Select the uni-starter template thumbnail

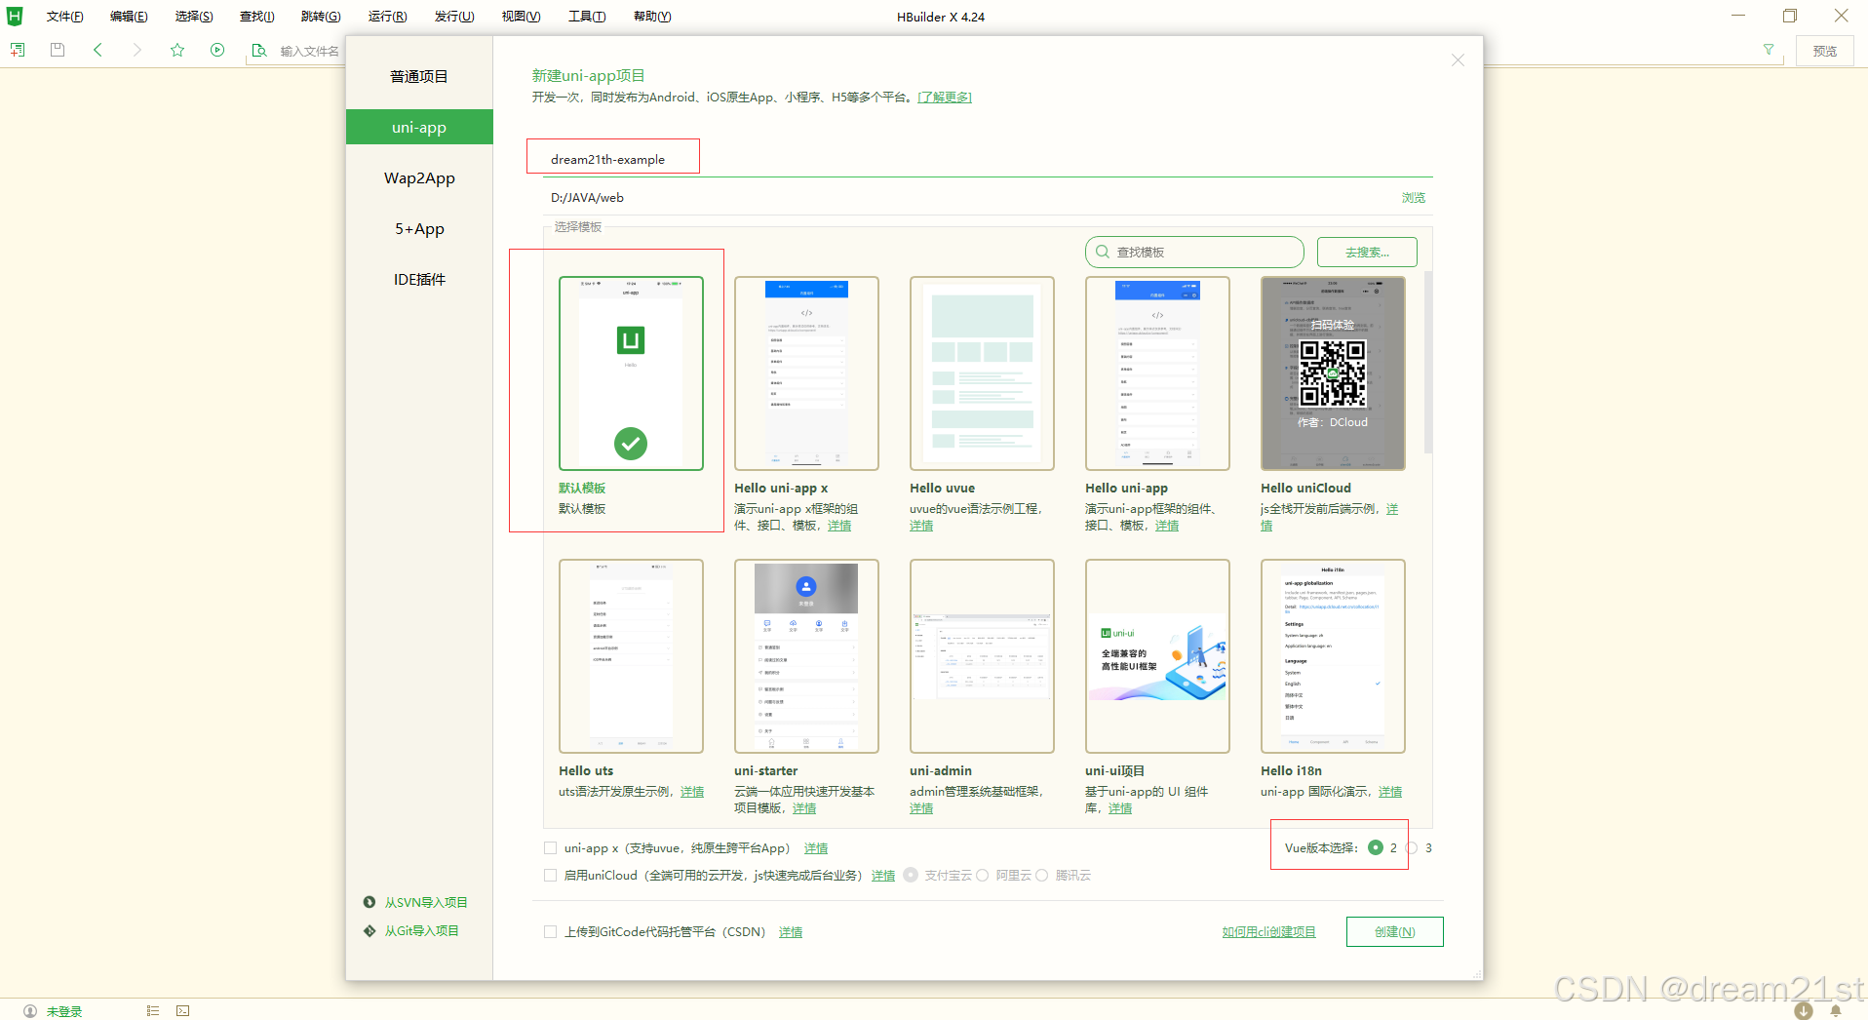click(806, 656)
